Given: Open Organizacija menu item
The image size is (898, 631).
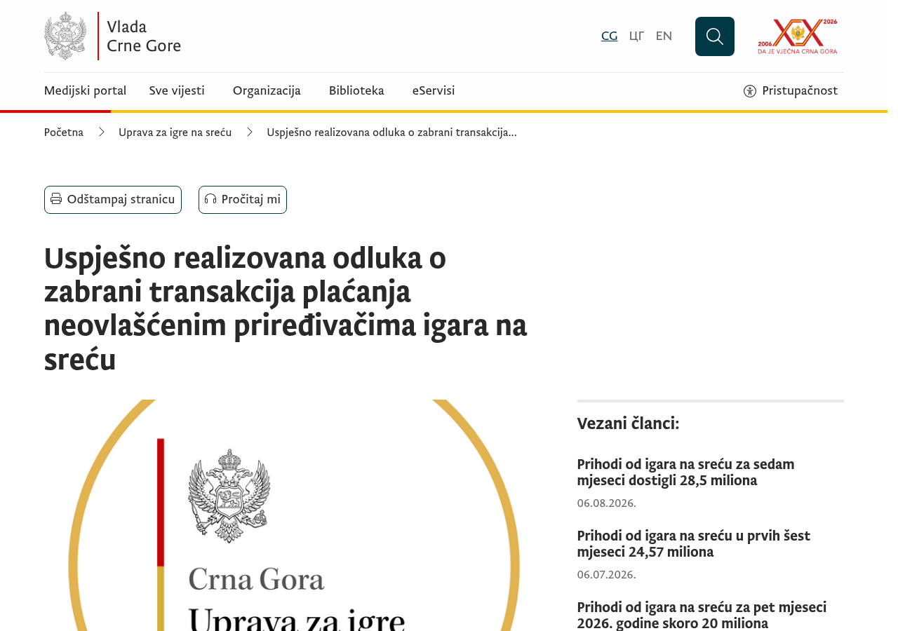Looking at the screenshot, I should (x=267, y=90).
